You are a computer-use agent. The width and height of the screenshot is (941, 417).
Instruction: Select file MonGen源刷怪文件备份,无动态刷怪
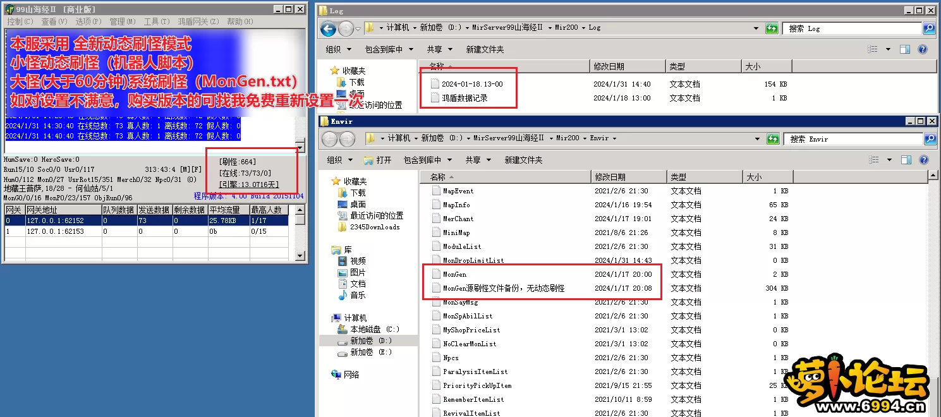click(504, 288)
